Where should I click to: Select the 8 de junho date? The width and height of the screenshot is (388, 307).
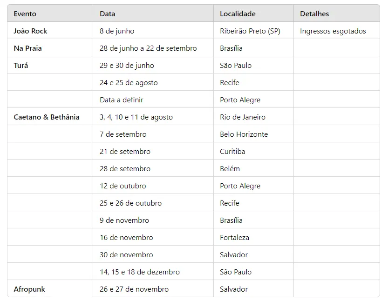(117, 31)
